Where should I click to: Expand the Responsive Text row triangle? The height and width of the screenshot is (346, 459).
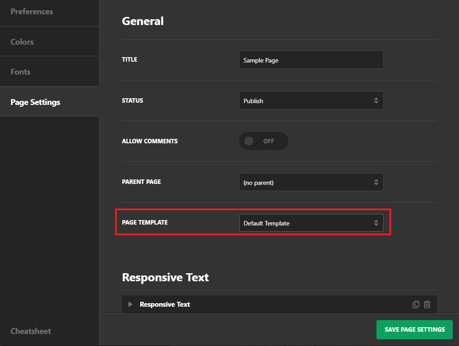tap(130, 304)
